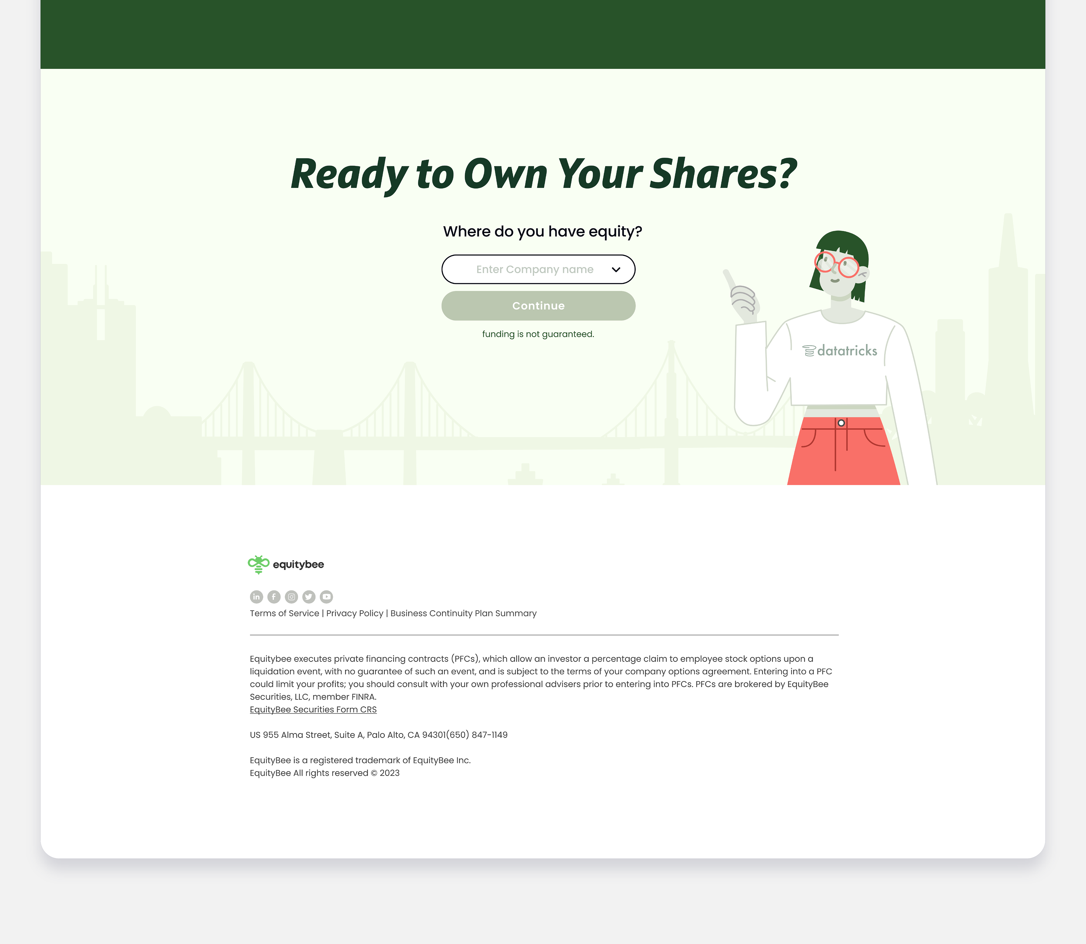Screen dimensions: 1086x944
Task: Open the LinkedIn social icon
Action: 256,597
